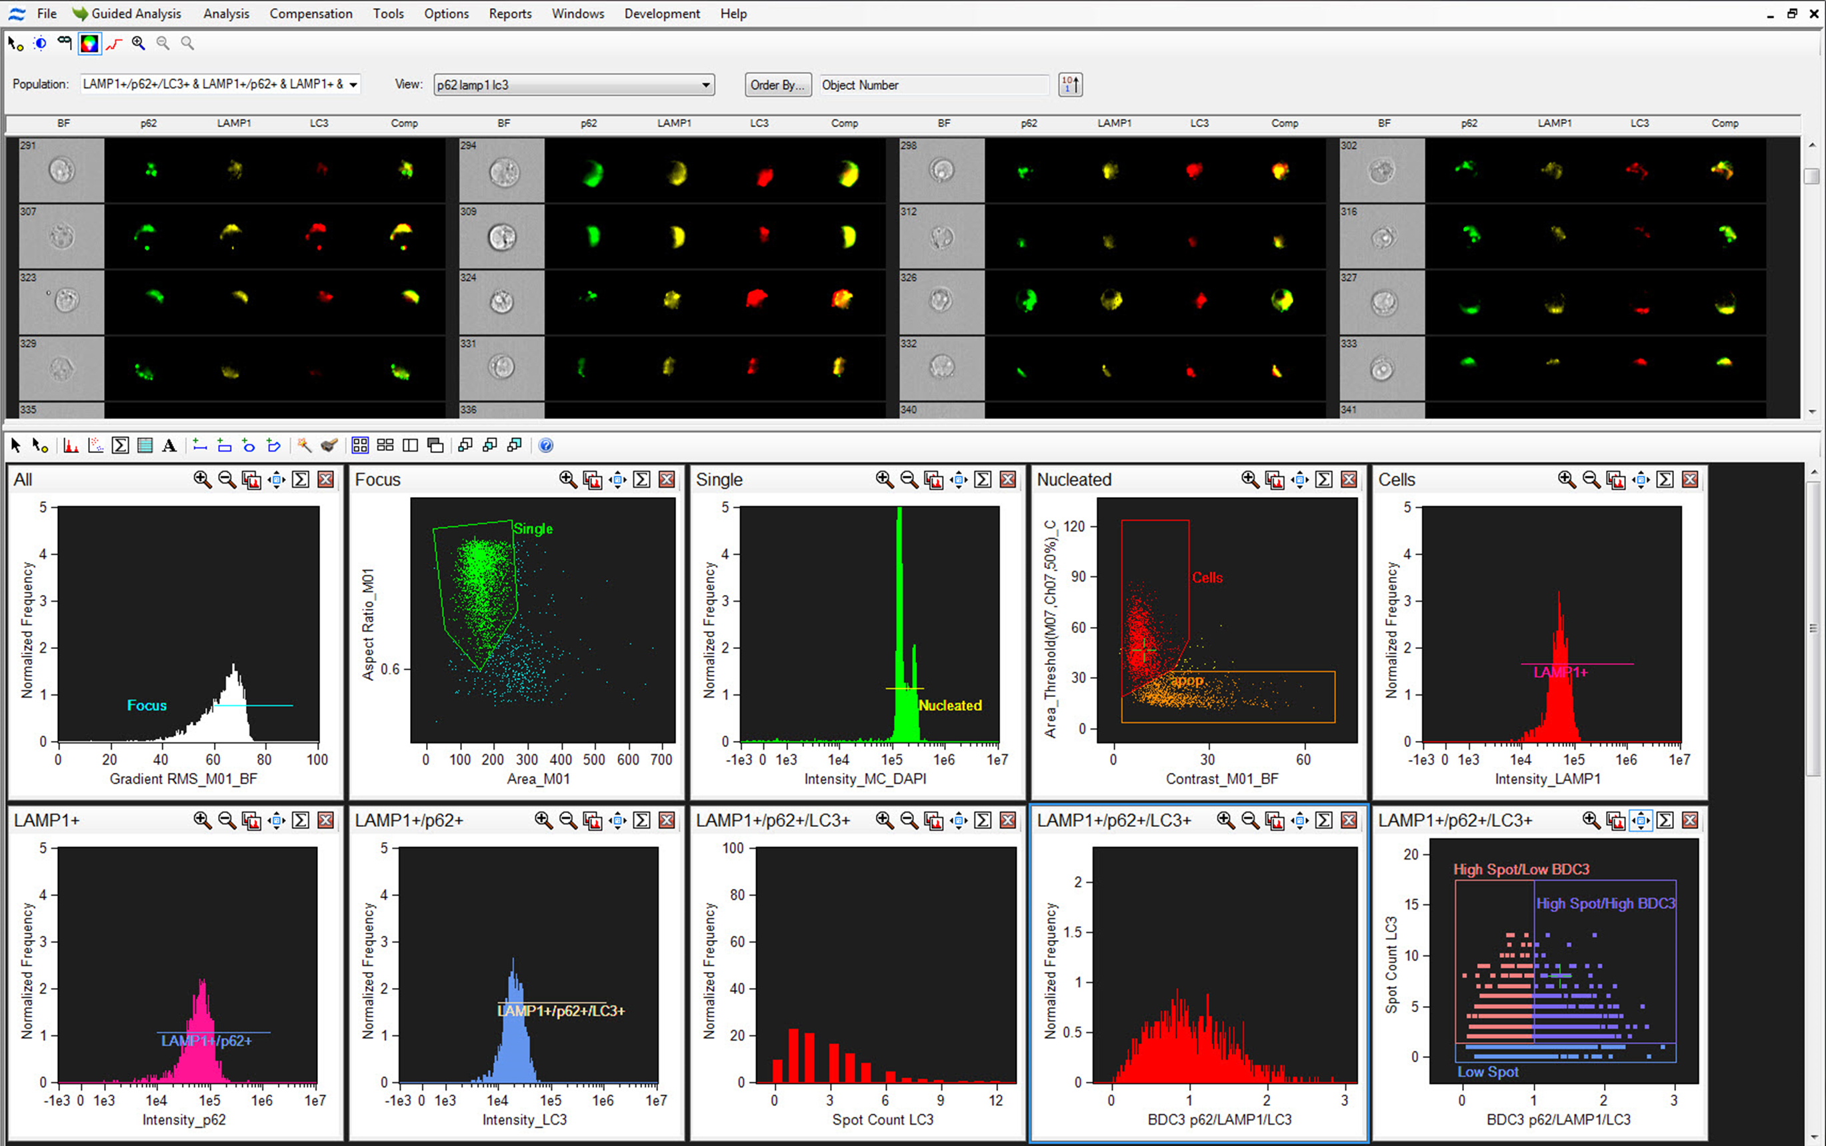1826x1146 pixels.
Task: Select the line region drawing tool
Action: pyautogui.click(x=200, y=446)
